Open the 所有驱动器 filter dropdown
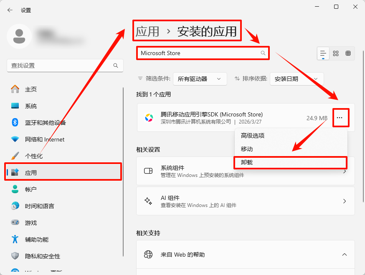This screenshot has width=365, height=275. [x=200, y=78]
